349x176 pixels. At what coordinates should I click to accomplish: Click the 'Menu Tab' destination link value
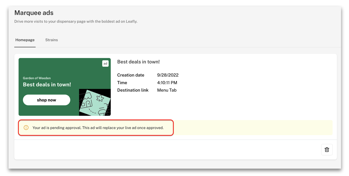pos(167,90)
